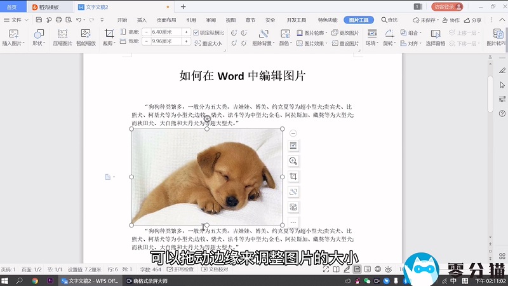Open the 页面布局 page layout tab
The height and width of the screenshot is (286, 508).
coord(166,20)
